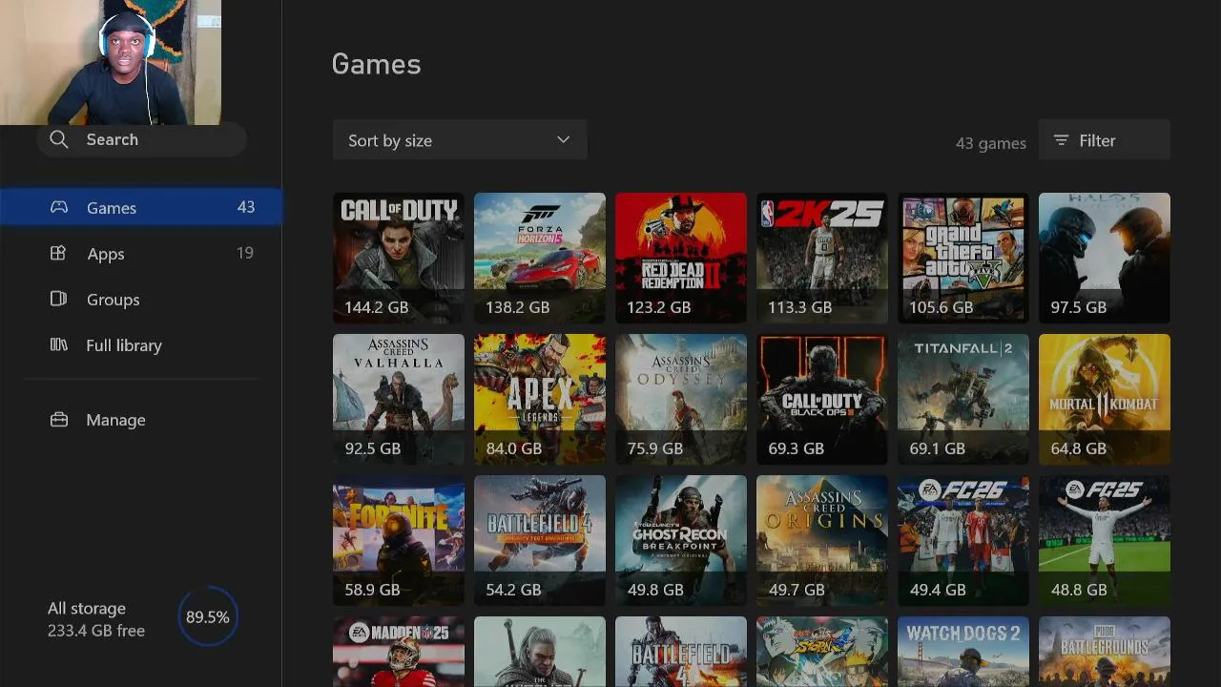The width and height of the screenshot is (1221, 687).
Task: Select the Assassin's Creed Odyssey tile
Action: 681,399
